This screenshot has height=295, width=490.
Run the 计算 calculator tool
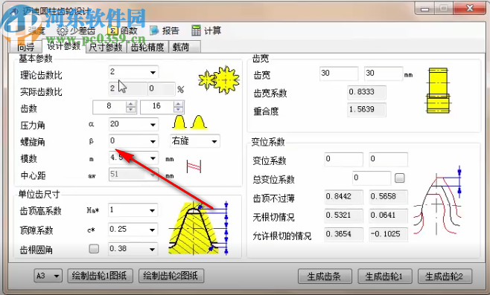pos(206,30)
